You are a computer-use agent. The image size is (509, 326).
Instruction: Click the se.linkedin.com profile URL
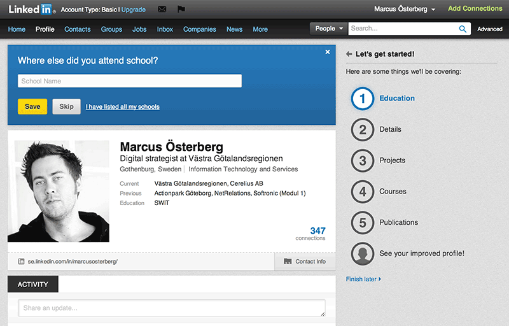click(73, 262)
